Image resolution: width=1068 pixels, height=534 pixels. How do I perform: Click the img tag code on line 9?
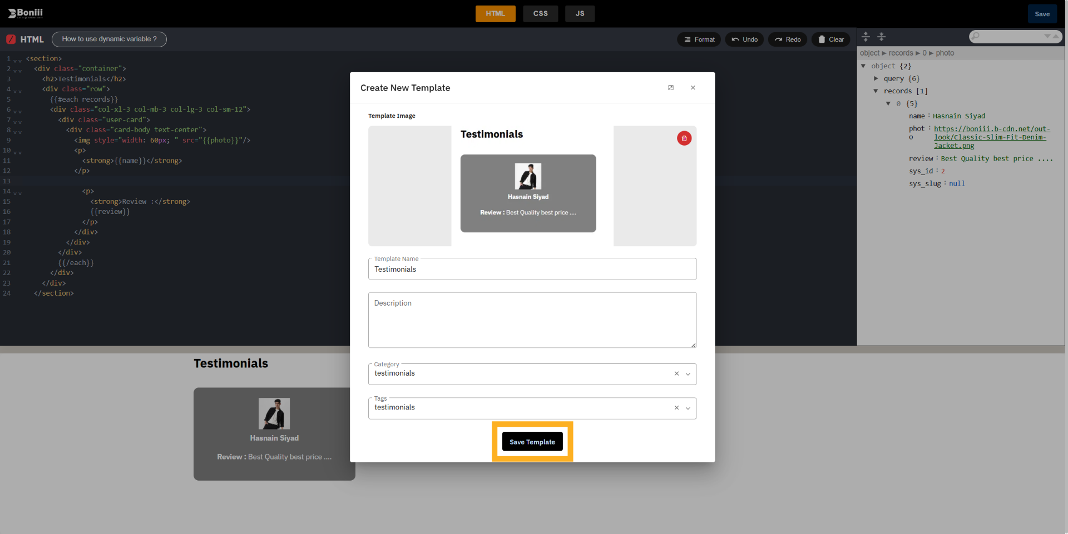click(162, 141)
